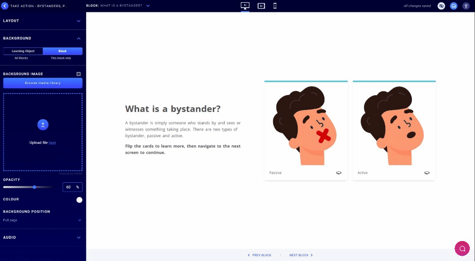Click the white Colour swatch
475x261 pixels.
[x=79, y=200]
